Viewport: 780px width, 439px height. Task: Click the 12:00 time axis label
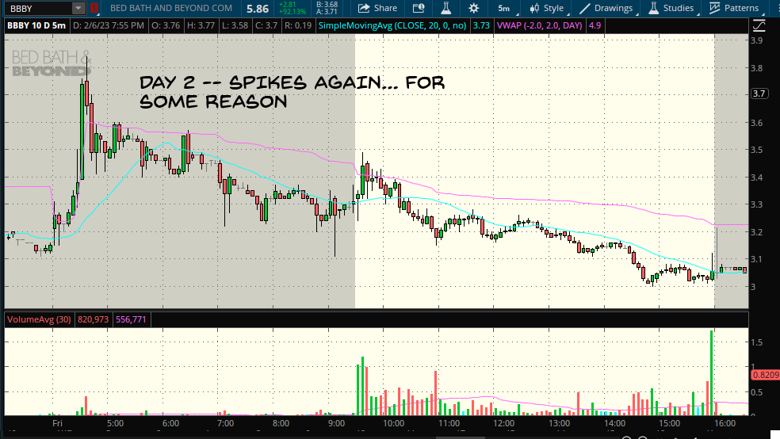point(503,423)
